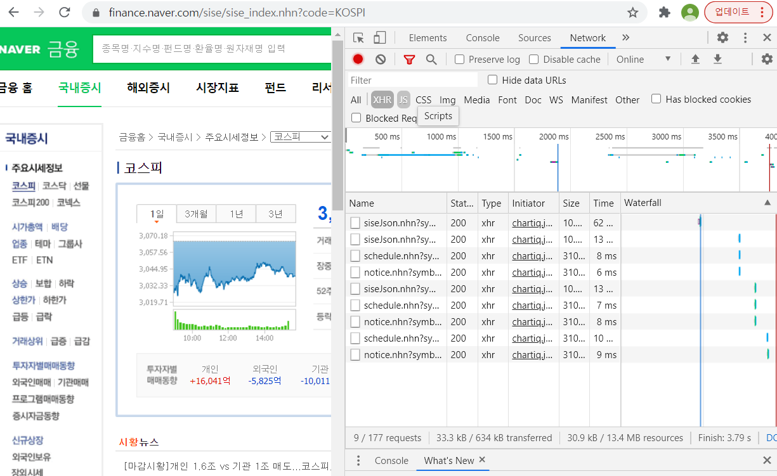Open the 코스피 index select box
Image resolution: width=777 pixels, height=476 pixels.
click(301, 137)
